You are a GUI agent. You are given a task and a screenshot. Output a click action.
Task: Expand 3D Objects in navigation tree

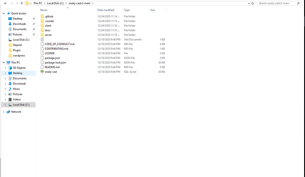click(5, 68)
